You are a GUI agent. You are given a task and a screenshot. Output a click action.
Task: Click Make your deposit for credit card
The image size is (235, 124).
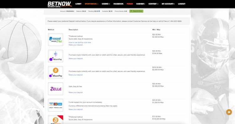coord(76,110)
